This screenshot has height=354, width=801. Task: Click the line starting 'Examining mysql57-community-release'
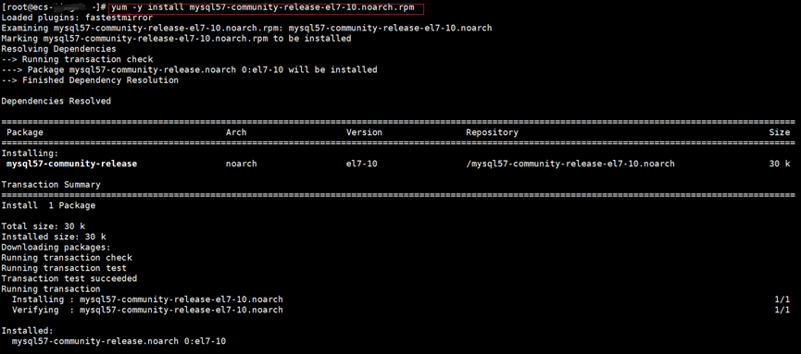[x=246, y=28]
